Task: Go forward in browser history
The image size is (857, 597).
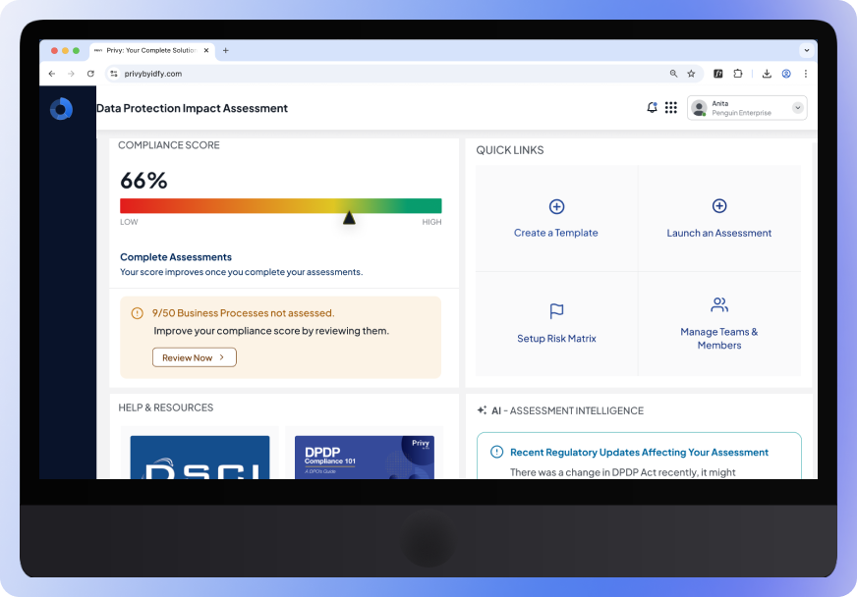Action: click(x=71, y=74)
